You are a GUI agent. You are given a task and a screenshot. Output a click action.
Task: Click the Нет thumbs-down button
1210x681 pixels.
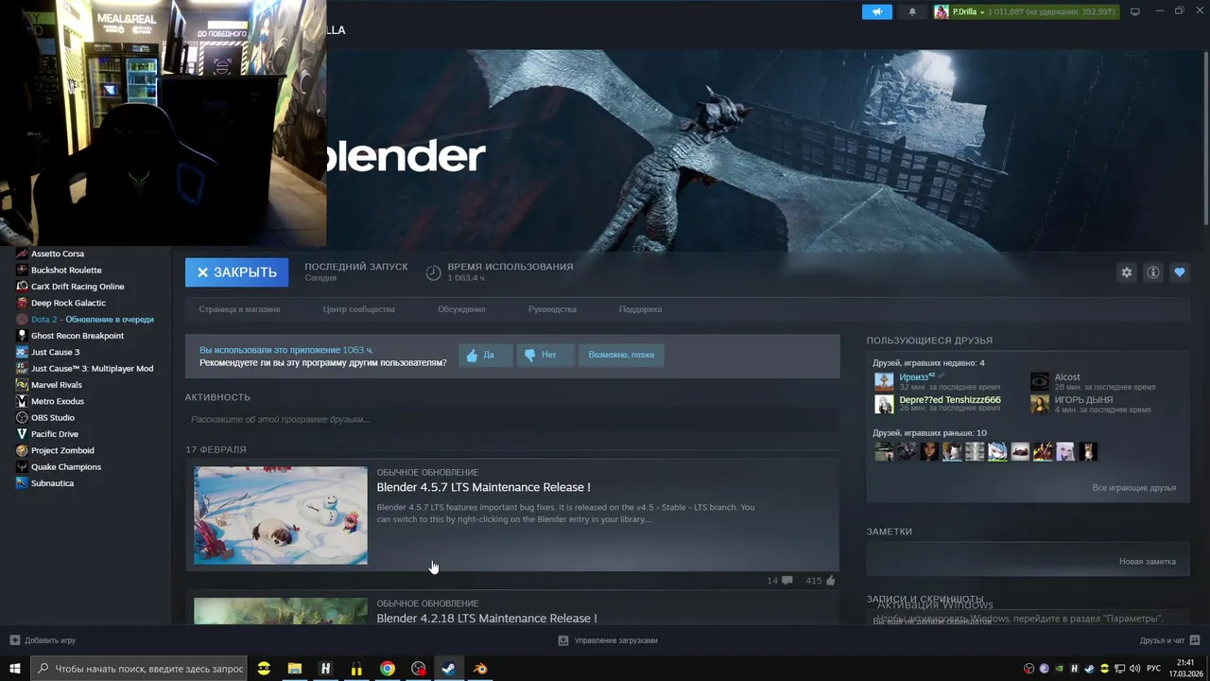[545, 355]
